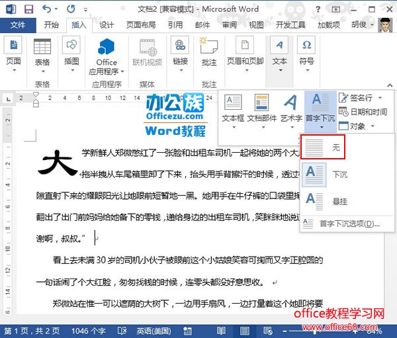Expand the 对象 dropdown arrow
The width and height of the screenshot is (397, 338).
pos(373,126)
